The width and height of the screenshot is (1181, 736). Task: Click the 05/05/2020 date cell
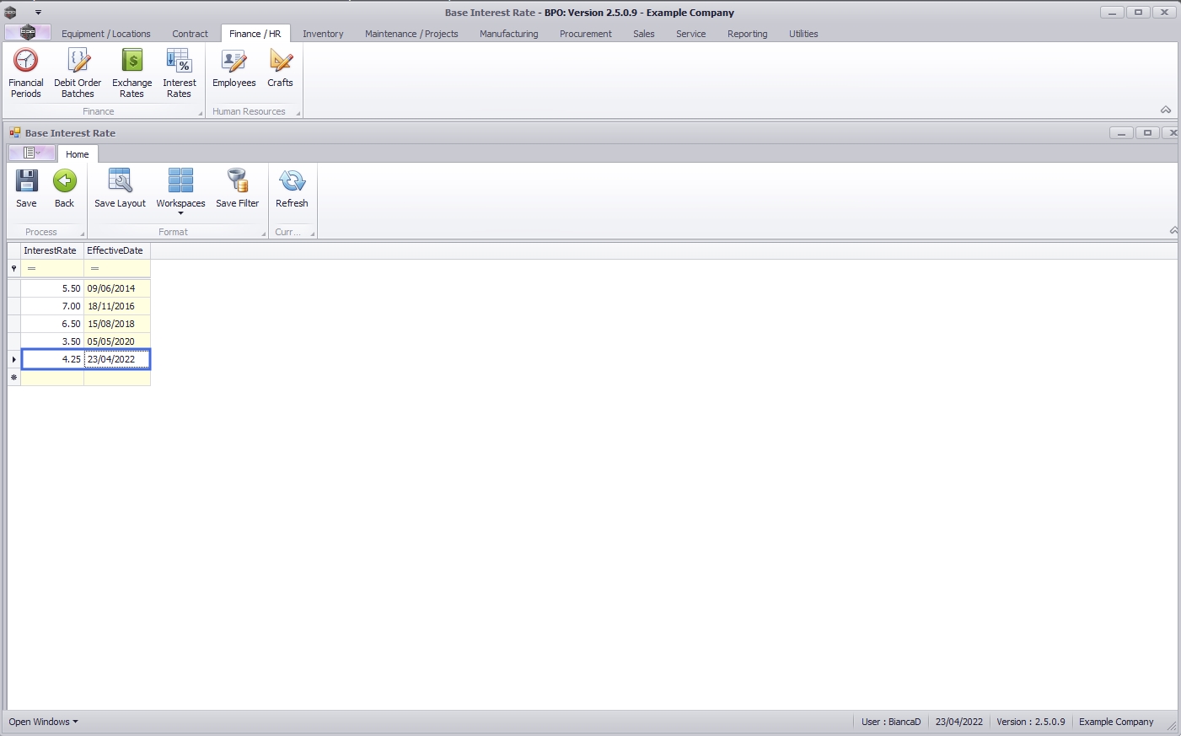117,341
